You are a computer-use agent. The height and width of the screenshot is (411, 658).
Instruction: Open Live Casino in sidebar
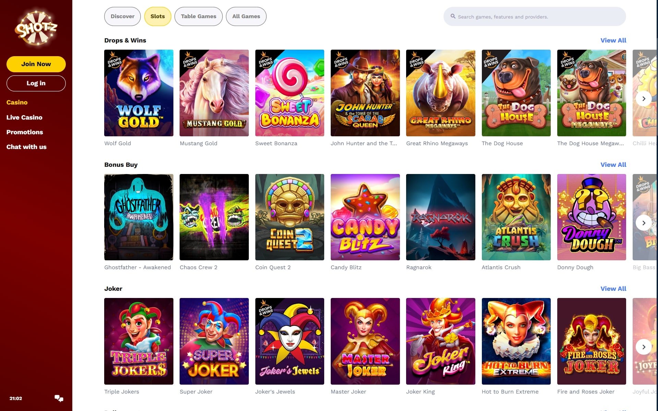click(x=24, y=117)
